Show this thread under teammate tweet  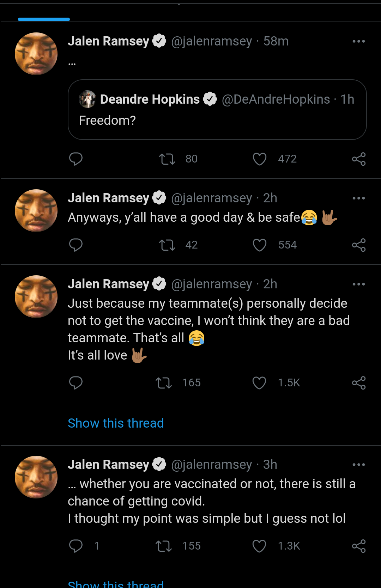pyautogui.click(x=116, y=423)
